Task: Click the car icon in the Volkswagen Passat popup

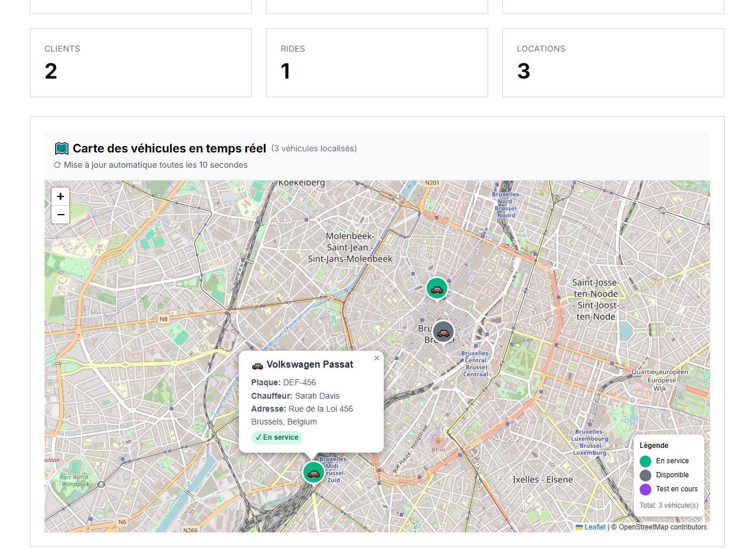Action: coord(258,365)
